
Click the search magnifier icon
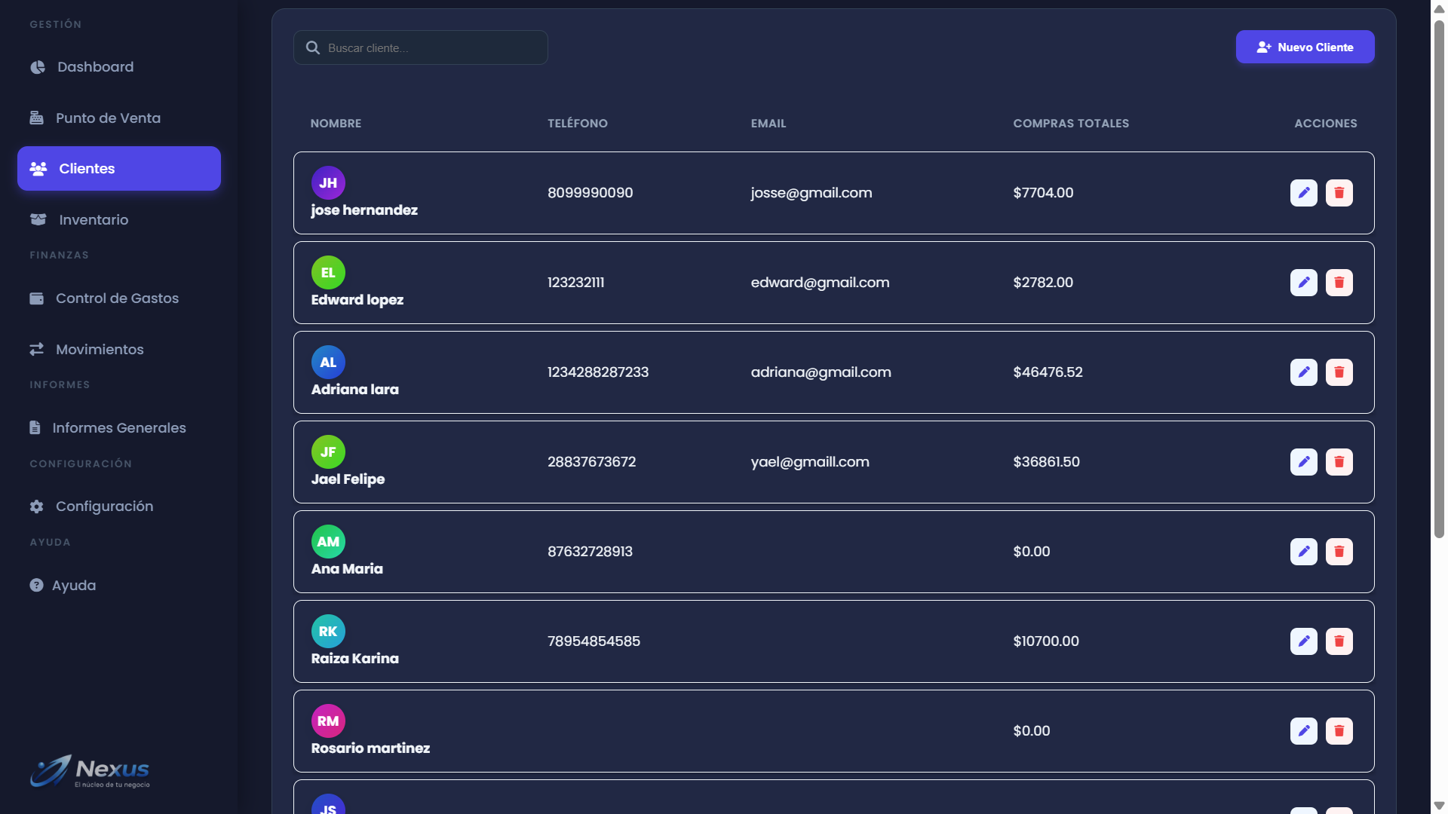[312, 47]
